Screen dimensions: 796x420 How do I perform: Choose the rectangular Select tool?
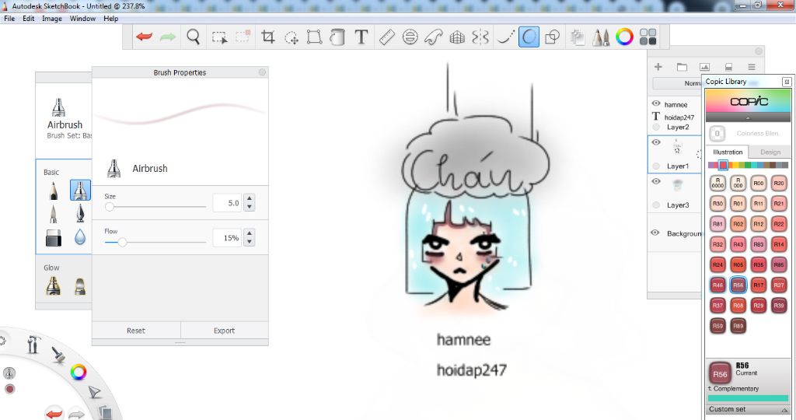[219, 37]
